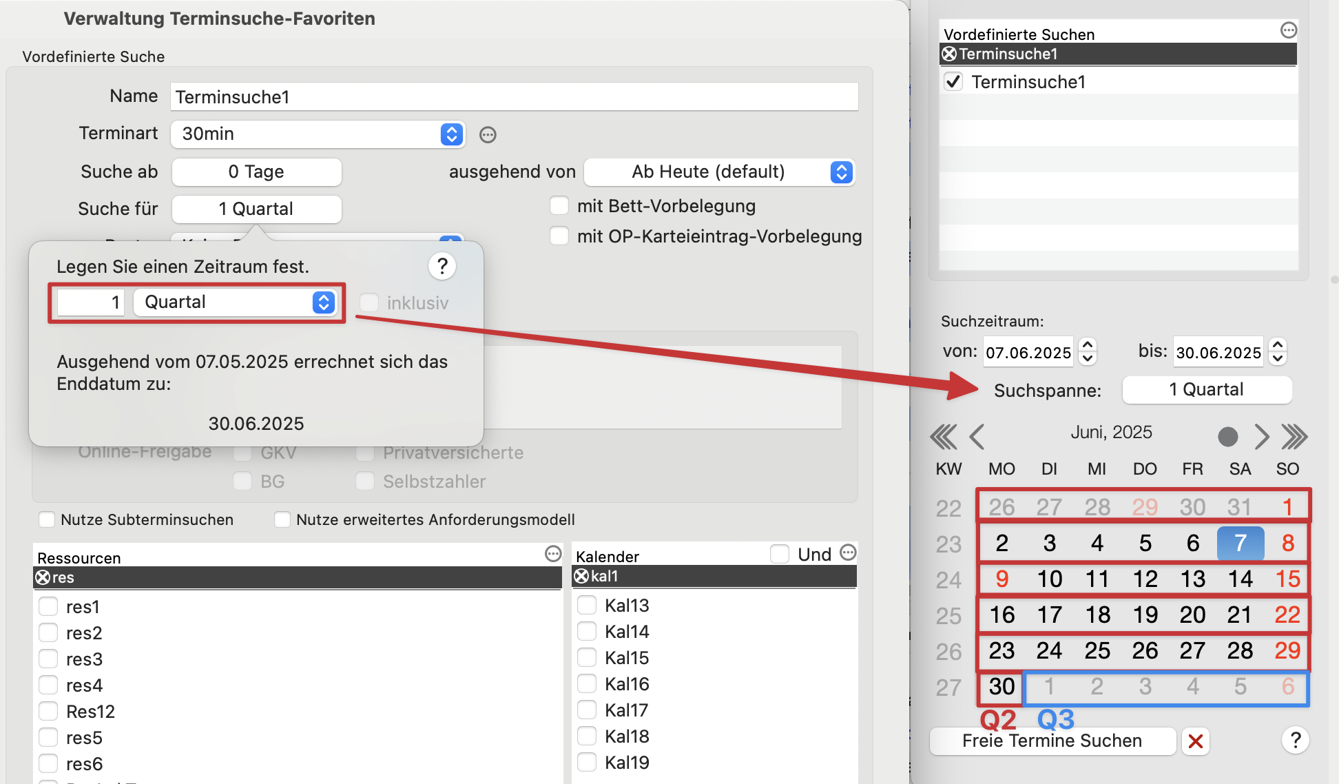The height and width of the screenshot is (784, 1339).
Task: Select June 7 in the calendar
Action: tap(1241, 544)
